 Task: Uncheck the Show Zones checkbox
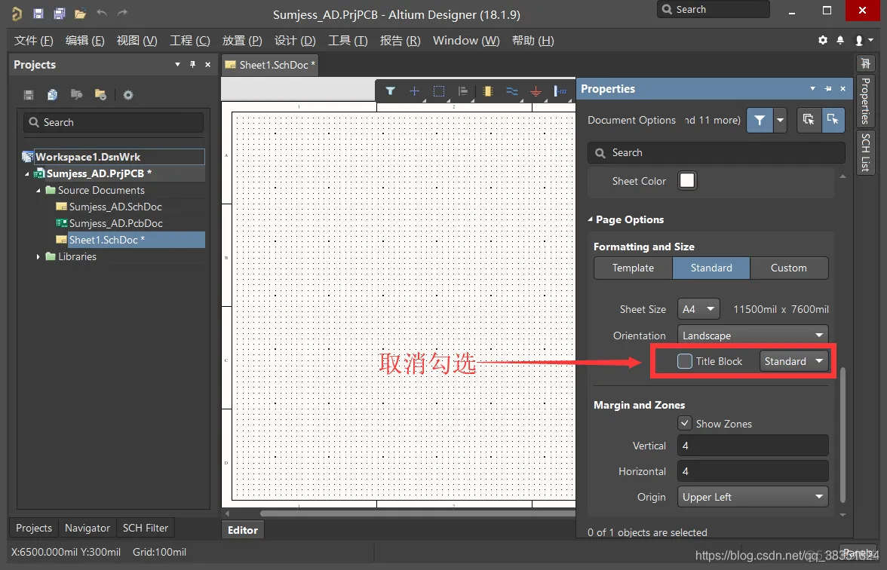click(685, 423)
